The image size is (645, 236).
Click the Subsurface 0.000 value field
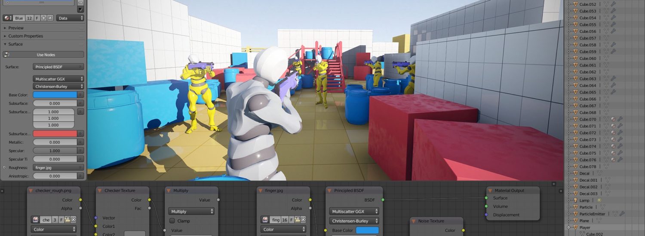click(x=55, y=103)
